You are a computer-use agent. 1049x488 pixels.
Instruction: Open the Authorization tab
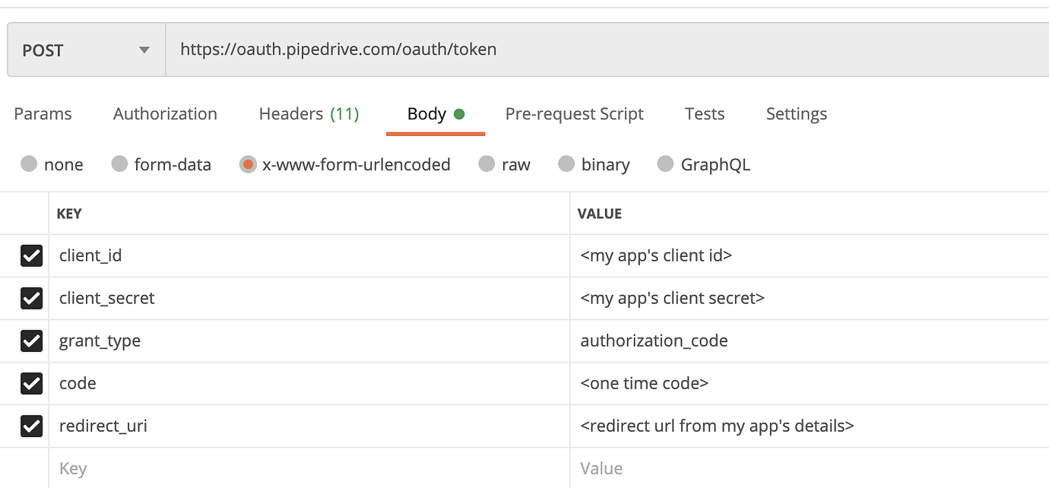[x=164, y=113]
